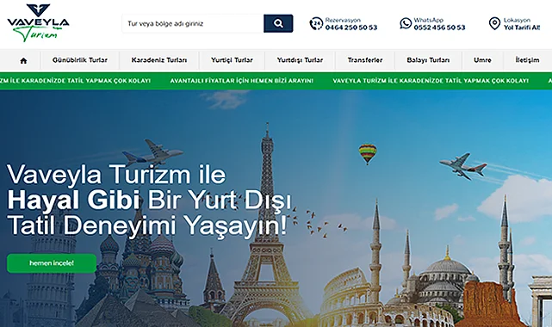Click the Yol Tarifi Al link
Image resolution: width=552 pixels, height=327 pixels.
pyautogui.click(x=522, y=28)
